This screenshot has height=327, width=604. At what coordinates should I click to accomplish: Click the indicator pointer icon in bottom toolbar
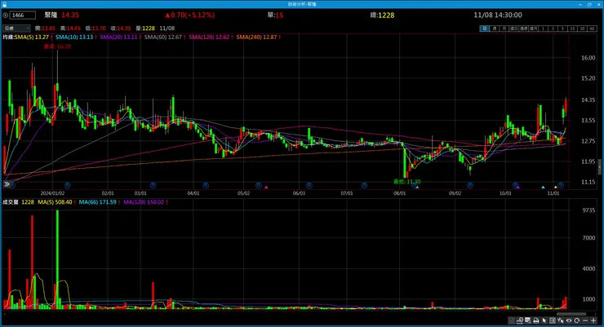point(561,320)
